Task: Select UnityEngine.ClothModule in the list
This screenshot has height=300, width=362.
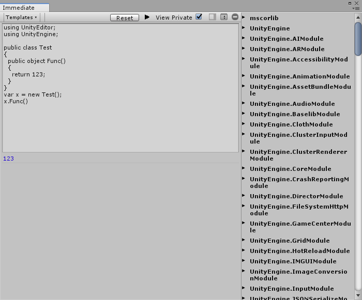Action: point(291,124)
